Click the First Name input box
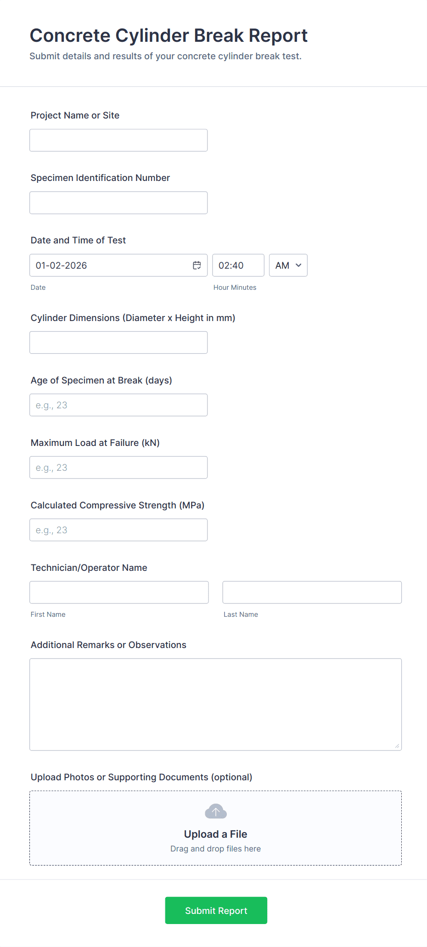 click(118, 592)
